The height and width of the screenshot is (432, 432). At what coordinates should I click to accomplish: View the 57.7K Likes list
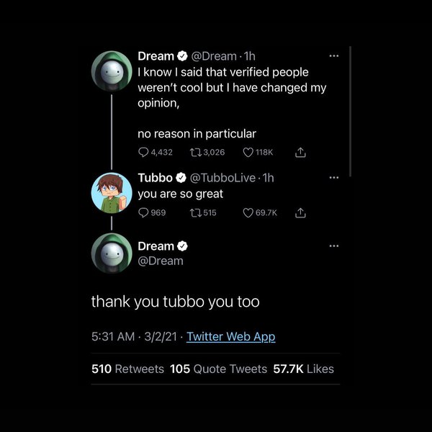tap(302, 369)
